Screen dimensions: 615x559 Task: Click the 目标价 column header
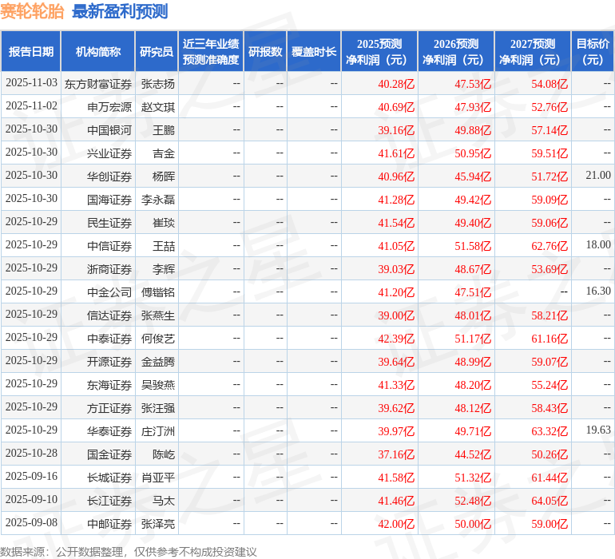[593, 52]
